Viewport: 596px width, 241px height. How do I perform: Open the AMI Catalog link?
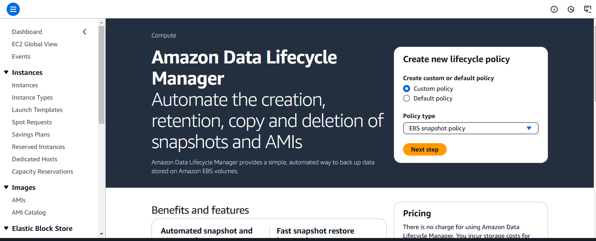[29, 212]
